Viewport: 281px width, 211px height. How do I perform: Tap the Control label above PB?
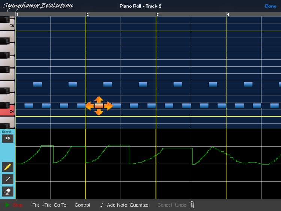[6, 132]
